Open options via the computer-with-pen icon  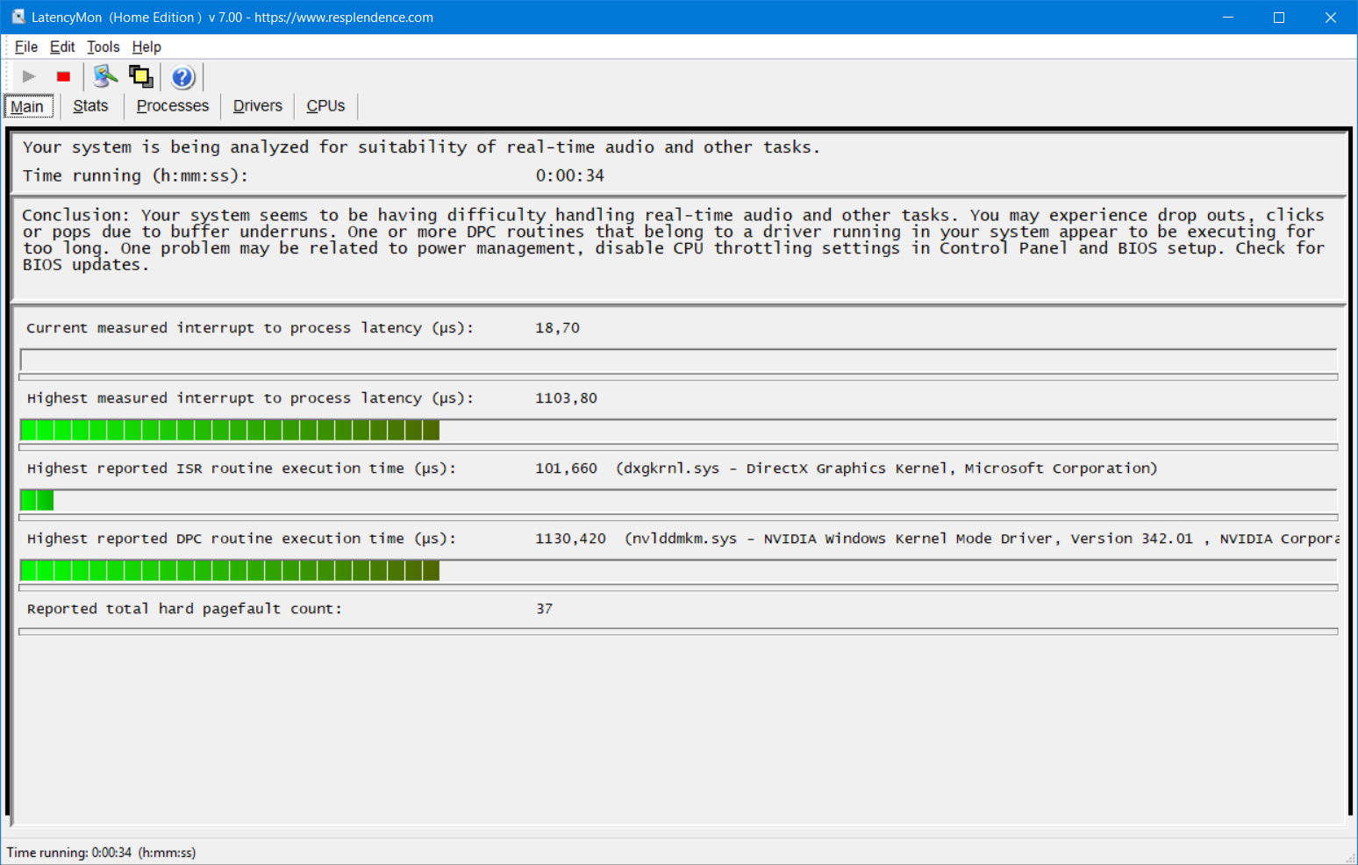click(x=105, y=77)
